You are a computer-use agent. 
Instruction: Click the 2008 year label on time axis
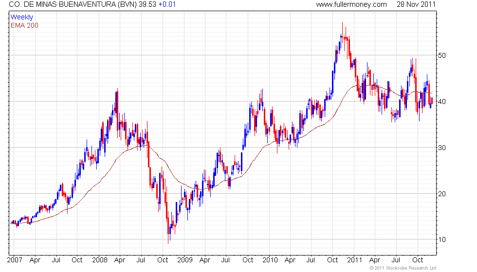[100, 260]
